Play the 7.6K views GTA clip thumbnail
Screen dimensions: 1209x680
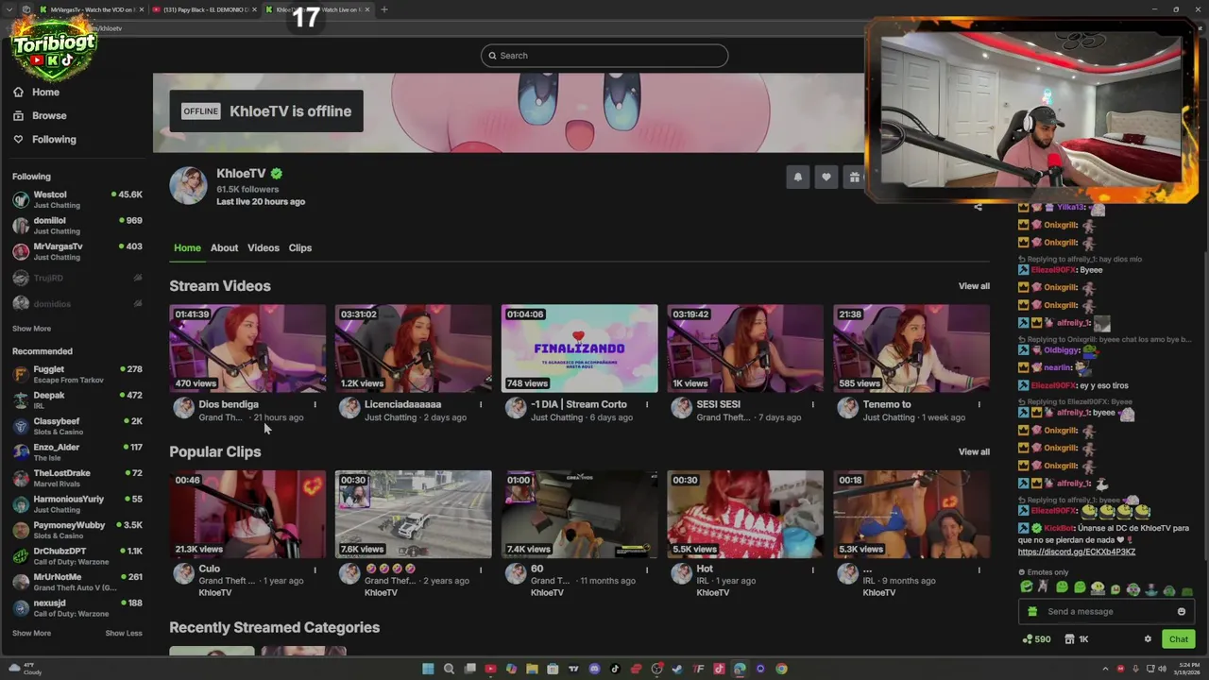(413, 514)
